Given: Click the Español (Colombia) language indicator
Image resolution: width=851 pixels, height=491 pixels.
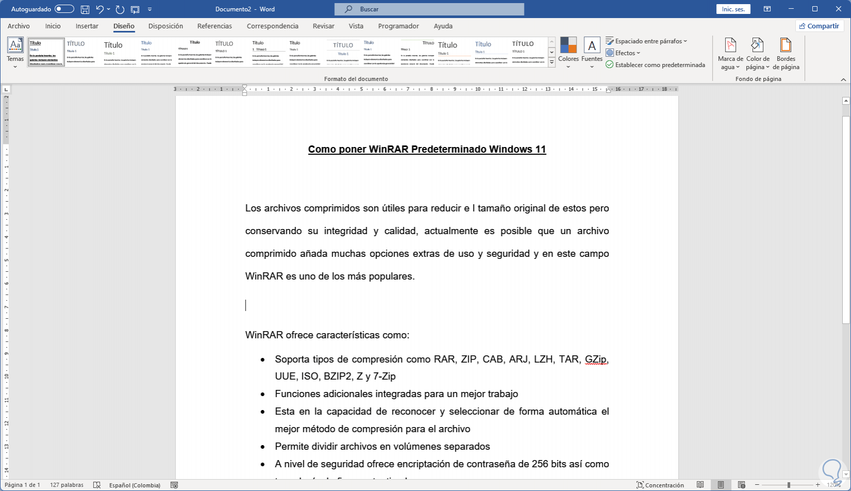Looking at the screenshot, I should pos(135,485).
